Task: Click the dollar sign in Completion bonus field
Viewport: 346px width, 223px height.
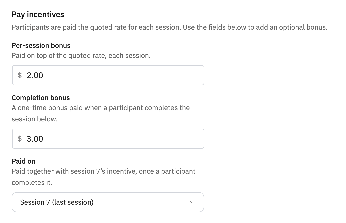Action: click(x=20, y=139)
